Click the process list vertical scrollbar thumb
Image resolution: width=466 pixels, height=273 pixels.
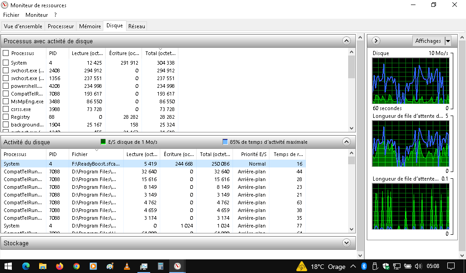352,67
